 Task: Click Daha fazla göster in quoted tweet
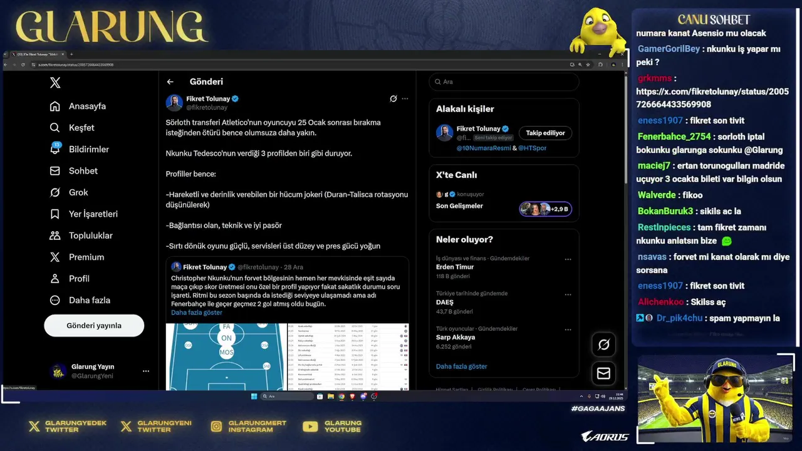[x=197, y=313]
